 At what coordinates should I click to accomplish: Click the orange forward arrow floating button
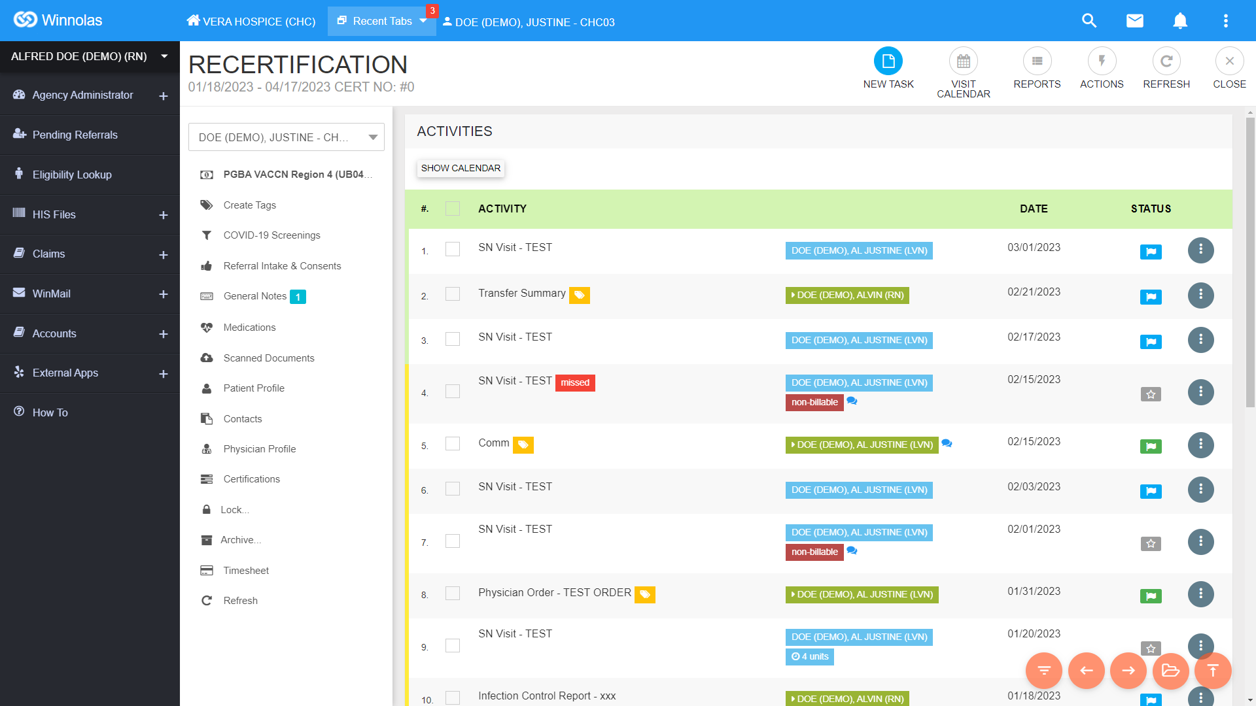1128,671
